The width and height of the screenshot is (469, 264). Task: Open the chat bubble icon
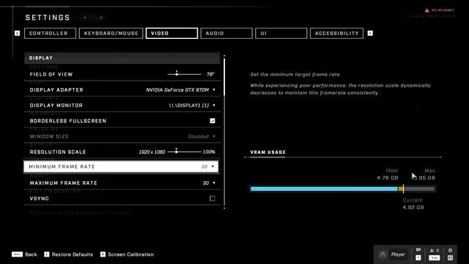tap(418, 250)
